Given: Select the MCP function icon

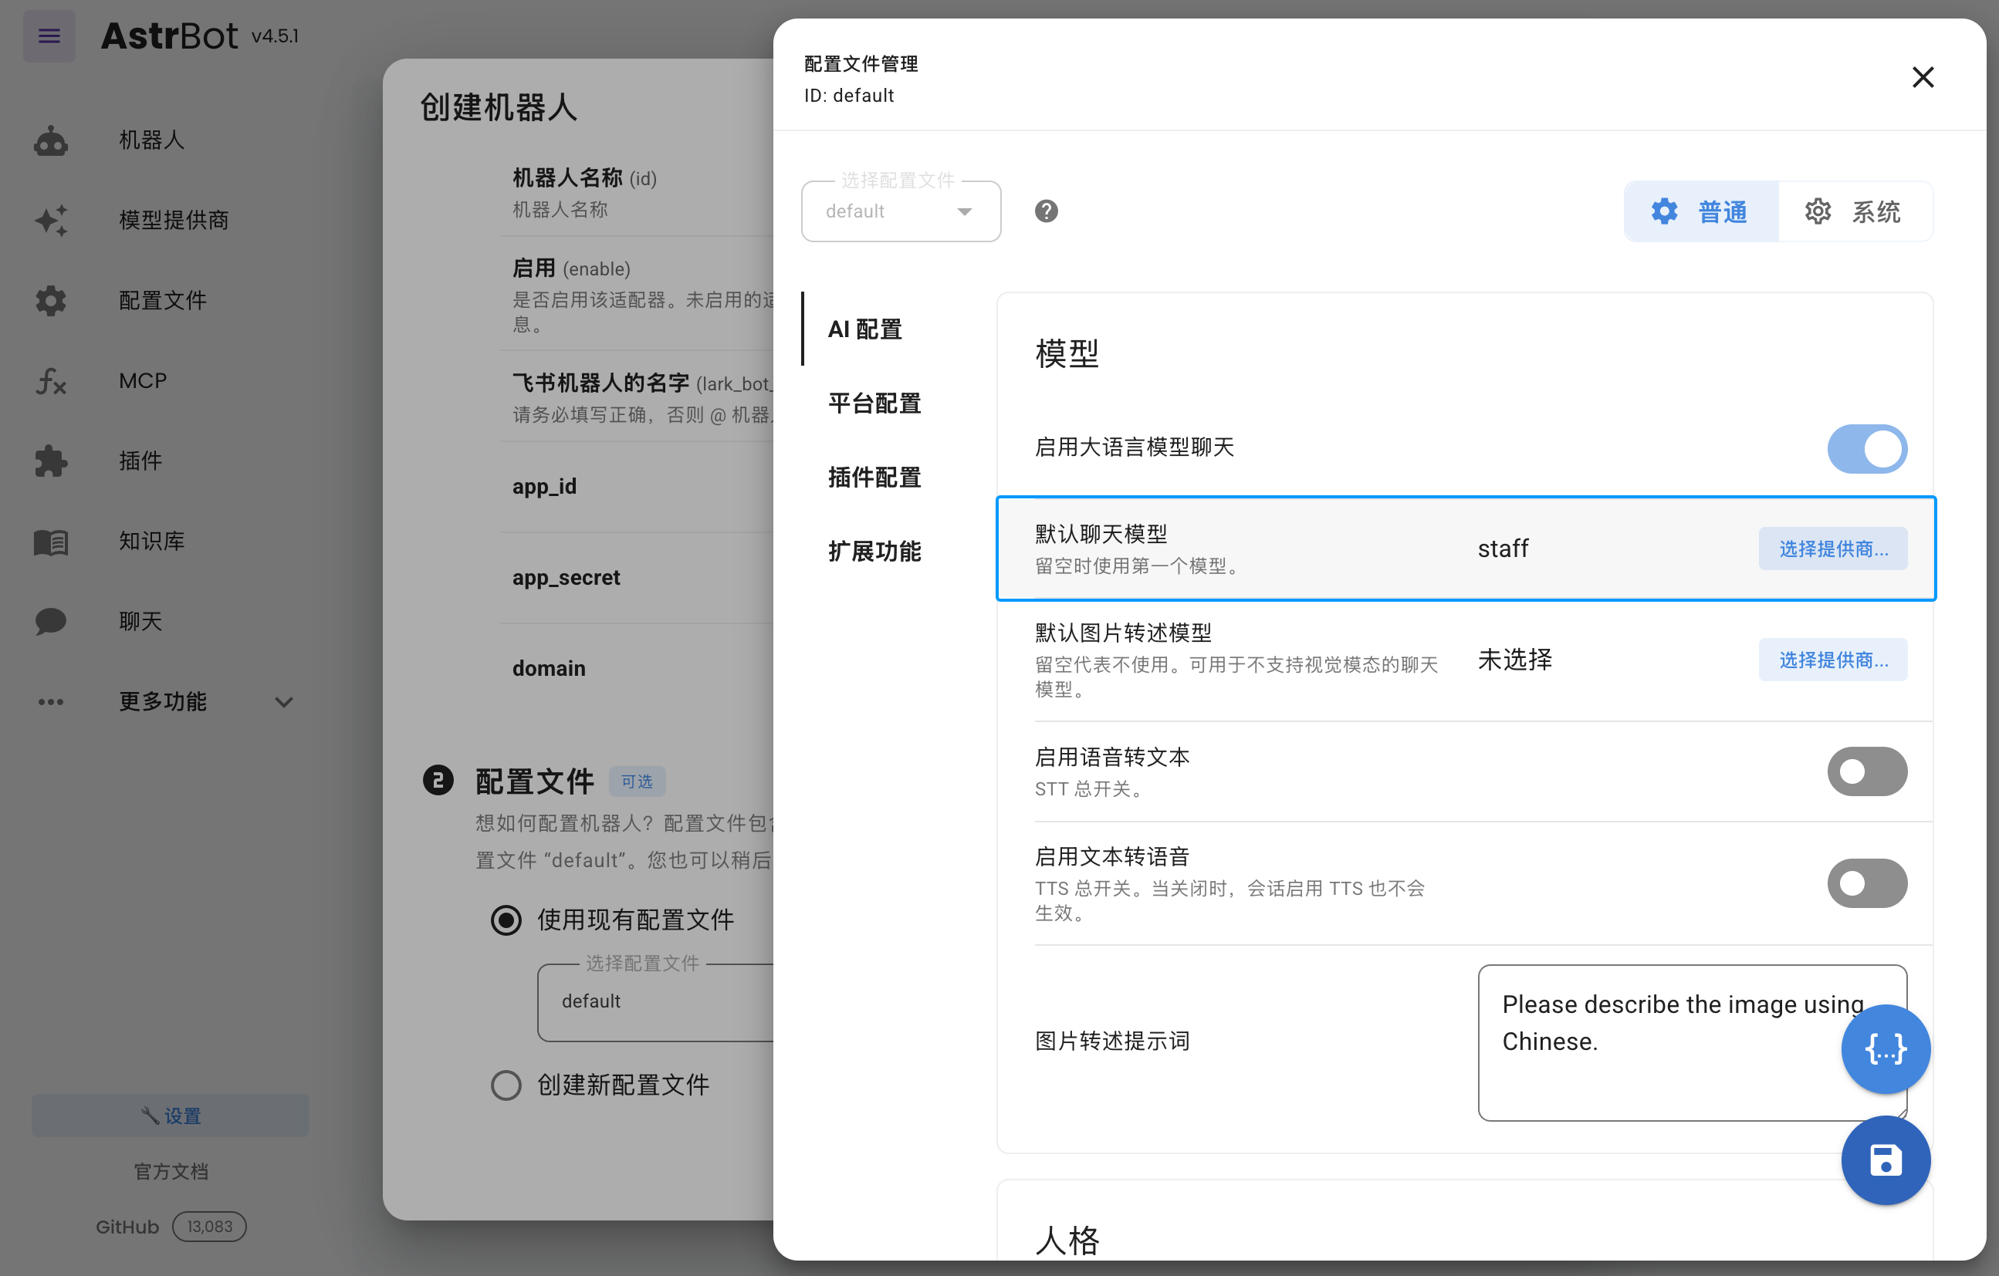Looking at the screenshot, I should [x=50, y=381].
